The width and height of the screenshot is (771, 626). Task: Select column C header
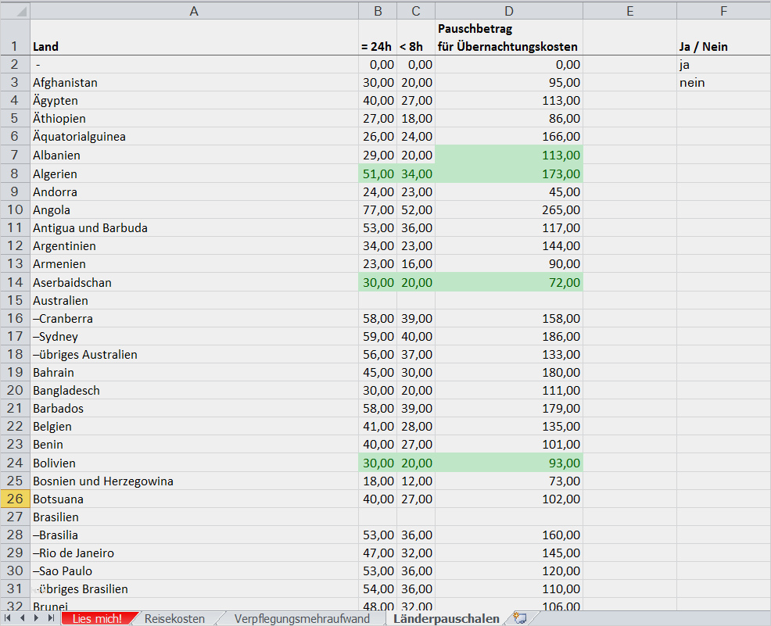click(416, 11)
